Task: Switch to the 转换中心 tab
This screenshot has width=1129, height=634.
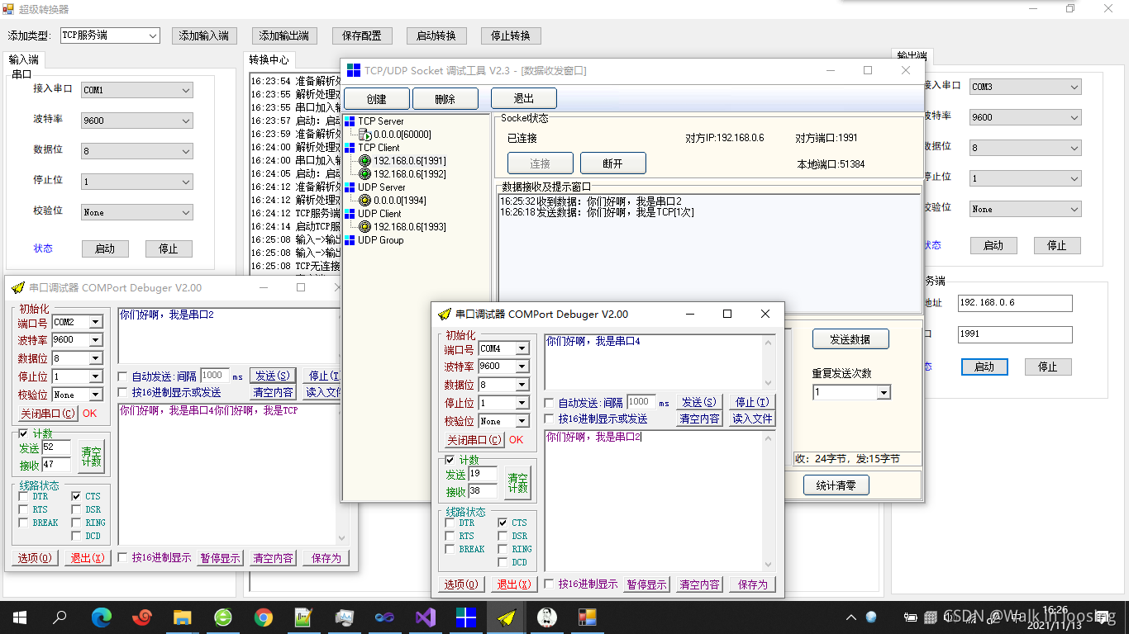Action: coord(269,59)
